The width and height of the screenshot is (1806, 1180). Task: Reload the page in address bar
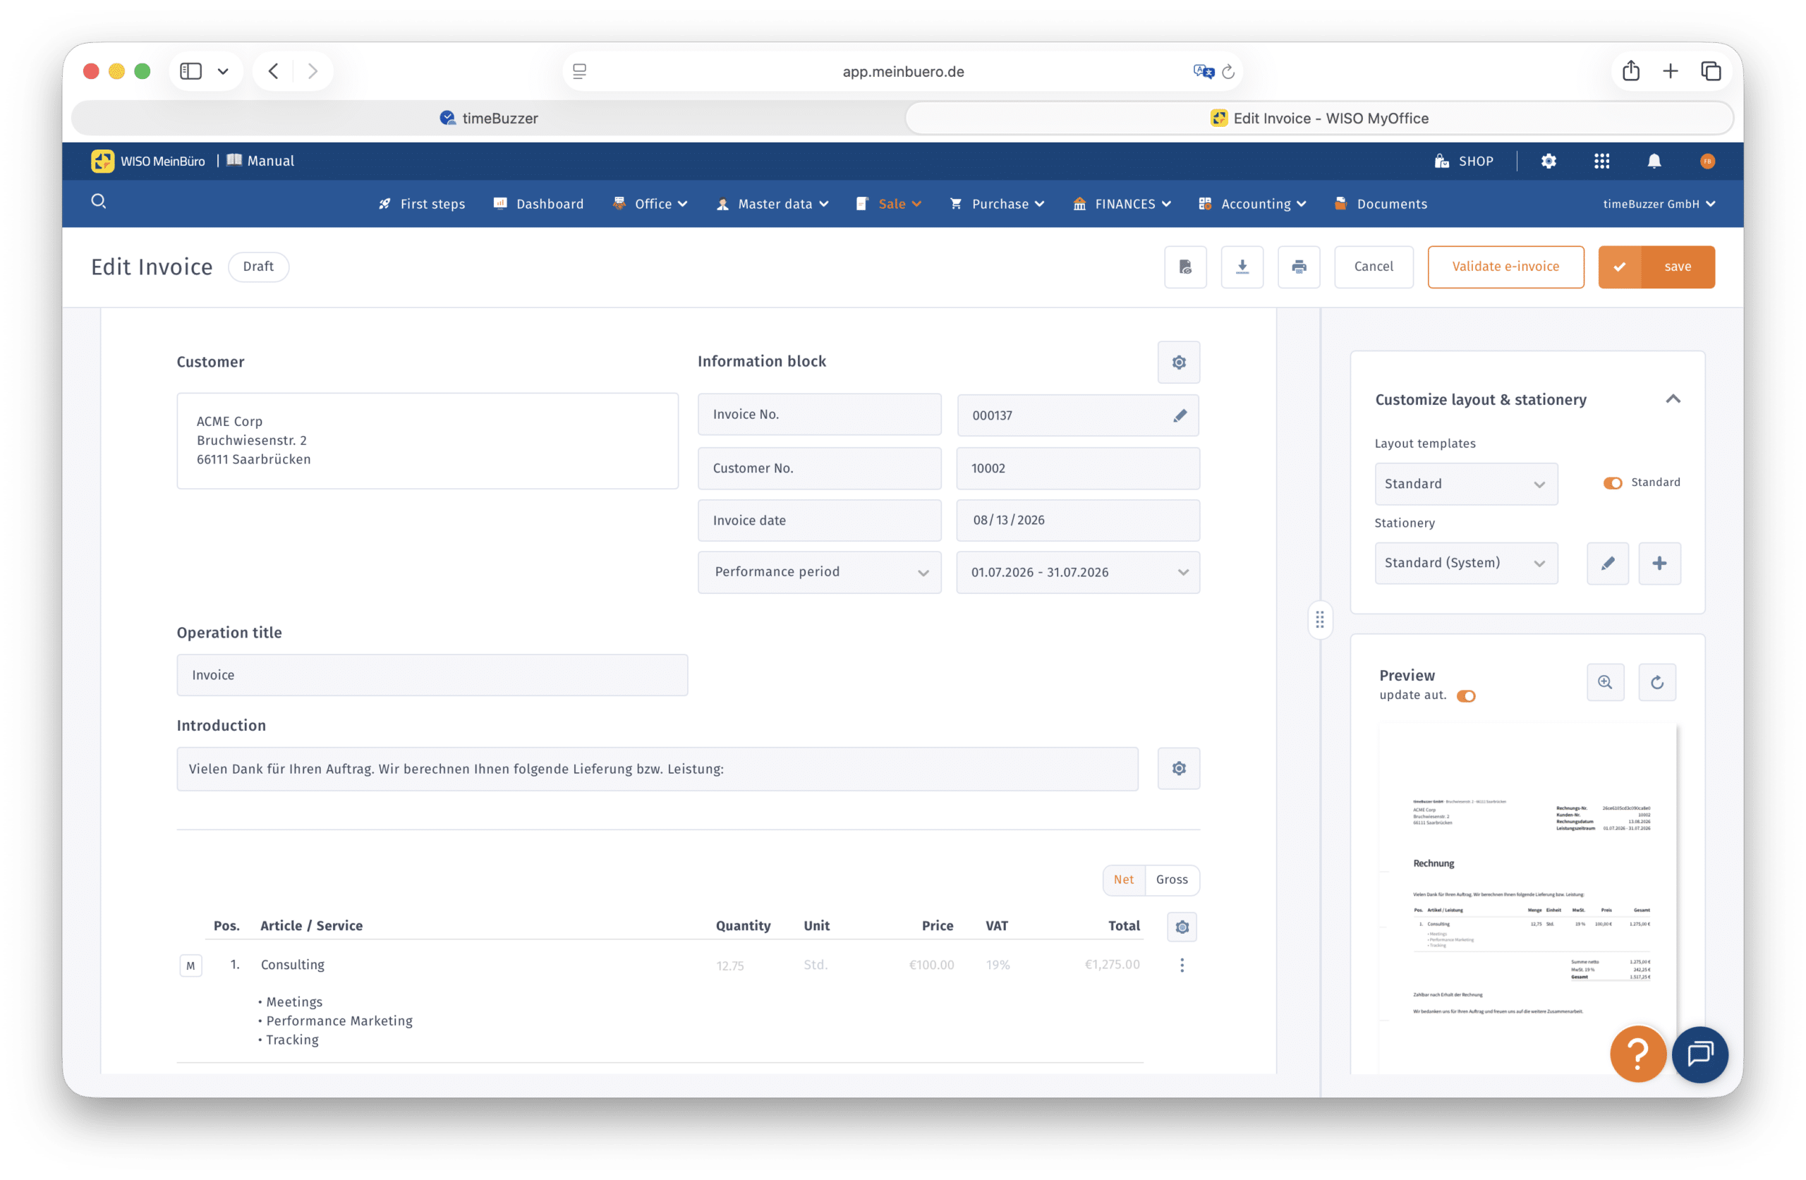coord(1228,71)
